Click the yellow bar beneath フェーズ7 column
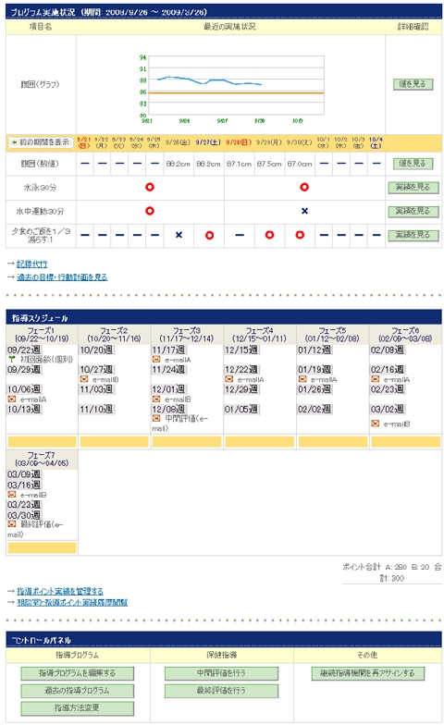This screenshot has width=444, height=725. (x=42, y=547)
